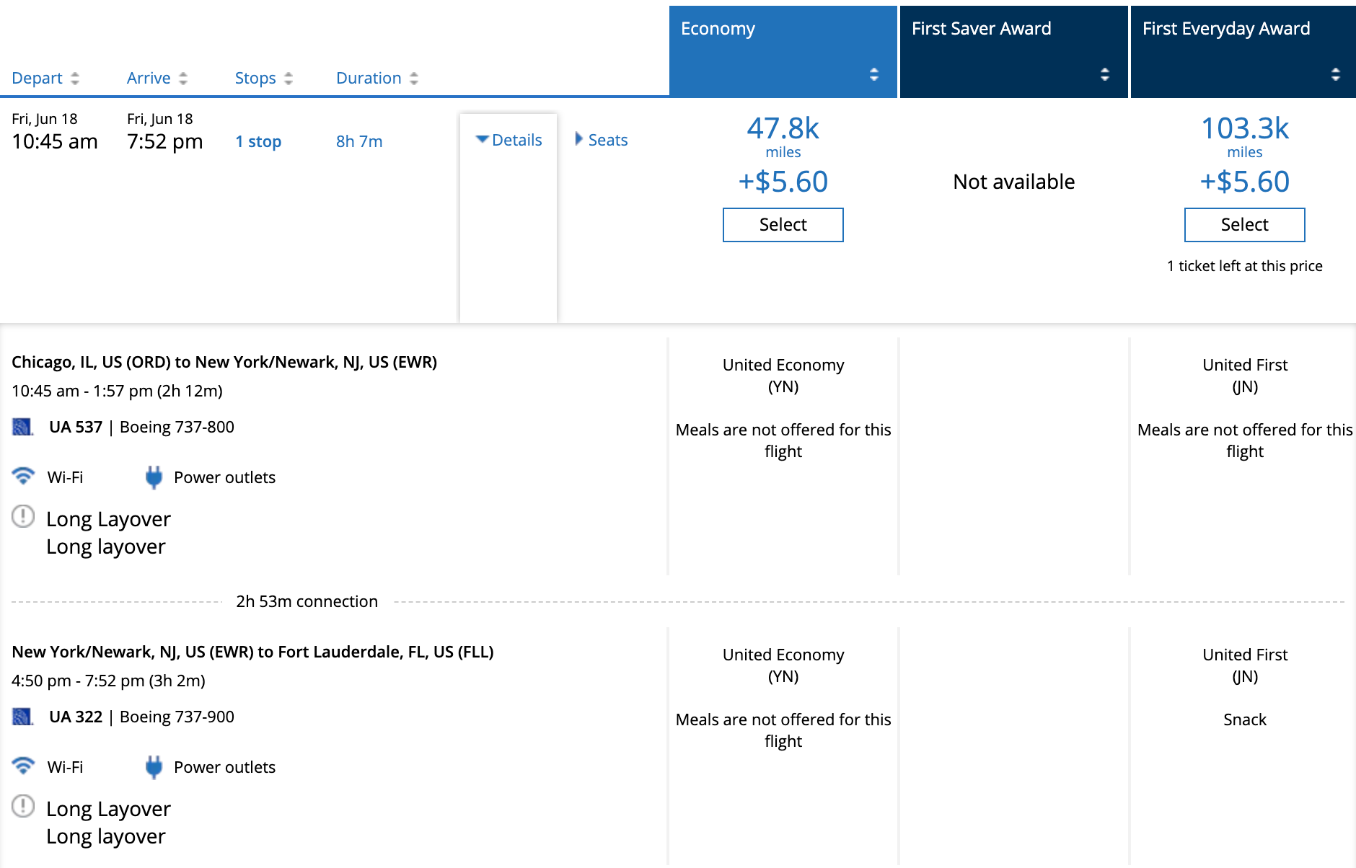
Task: Click '4:50 pm - 7:52 pm (3h 2m)' segment time
Action: coord(108,681)
